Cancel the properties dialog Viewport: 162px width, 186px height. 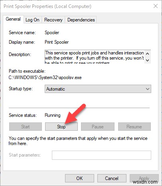(112, 178)
